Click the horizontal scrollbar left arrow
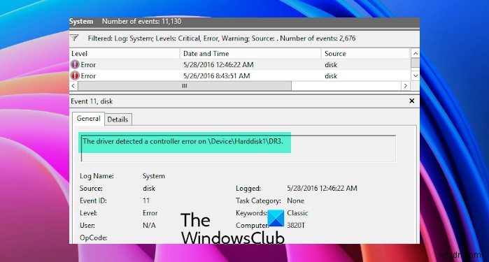The height and width of the screenshot is (262, 489). click(73, 86)
